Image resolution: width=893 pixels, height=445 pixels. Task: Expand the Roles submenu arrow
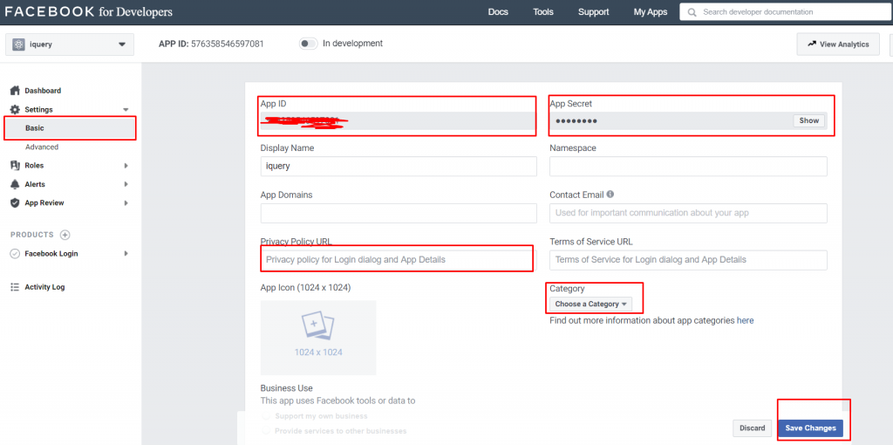(x=126, y=165)
